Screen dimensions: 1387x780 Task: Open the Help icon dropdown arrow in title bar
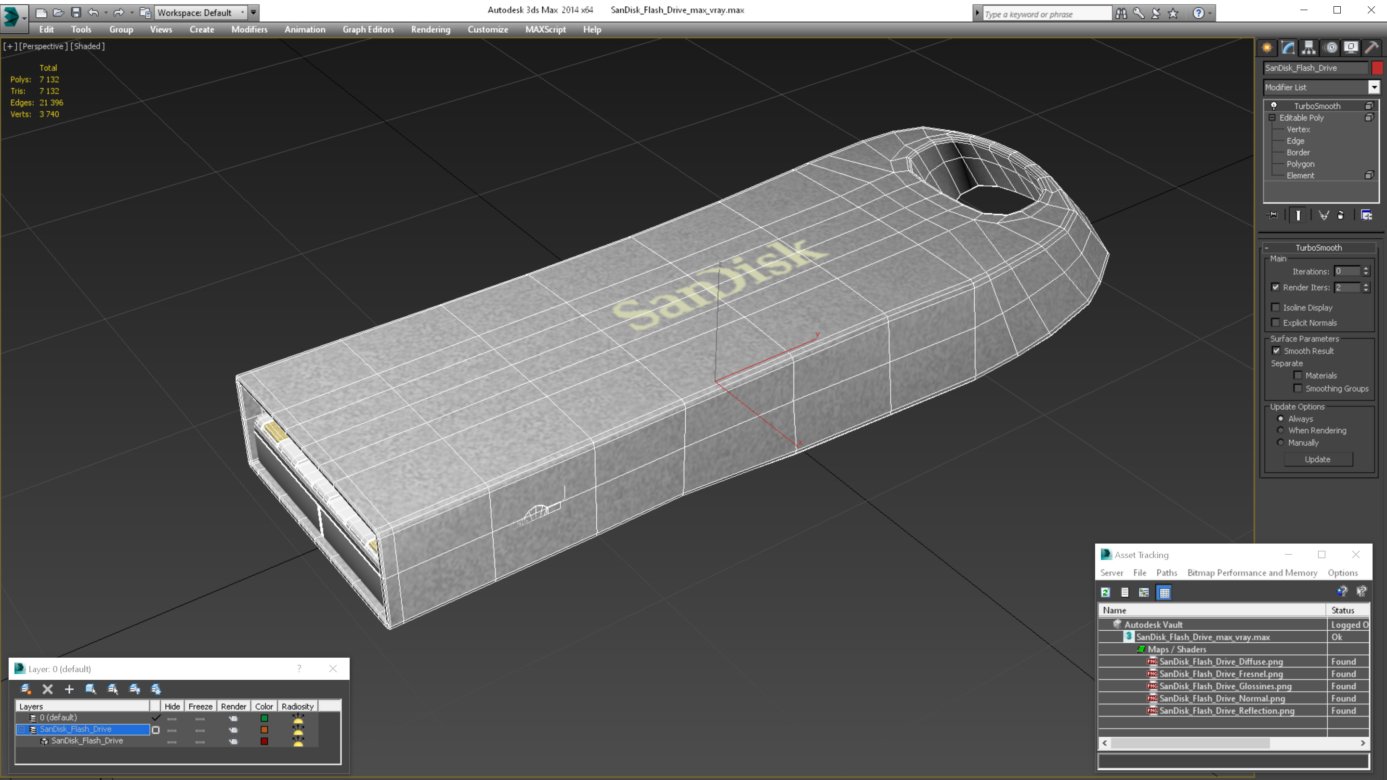pos(1210,13)
